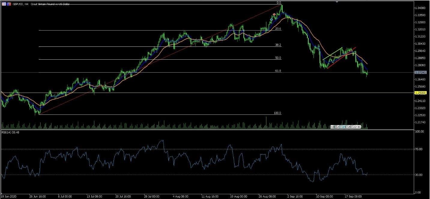Select the 23.6 Fibonacci level label
Image resolution: width=430 pixels, height=199 pixels.
pos(278,29)
